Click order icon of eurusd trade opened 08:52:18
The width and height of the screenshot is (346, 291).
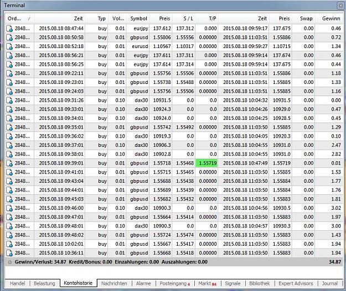tap(9, 47)
